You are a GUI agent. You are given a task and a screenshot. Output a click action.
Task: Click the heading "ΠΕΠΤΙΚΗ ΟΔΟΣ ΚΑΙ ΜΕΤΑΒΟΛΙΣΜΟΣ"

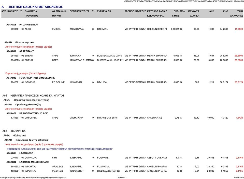(36, 7)
